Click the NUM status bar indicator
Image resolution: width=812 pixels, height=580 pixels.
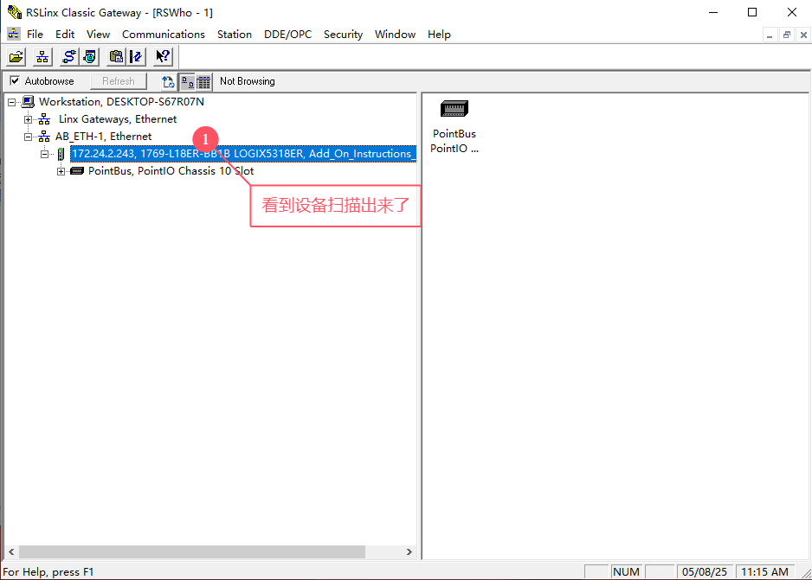pos(626,571)
